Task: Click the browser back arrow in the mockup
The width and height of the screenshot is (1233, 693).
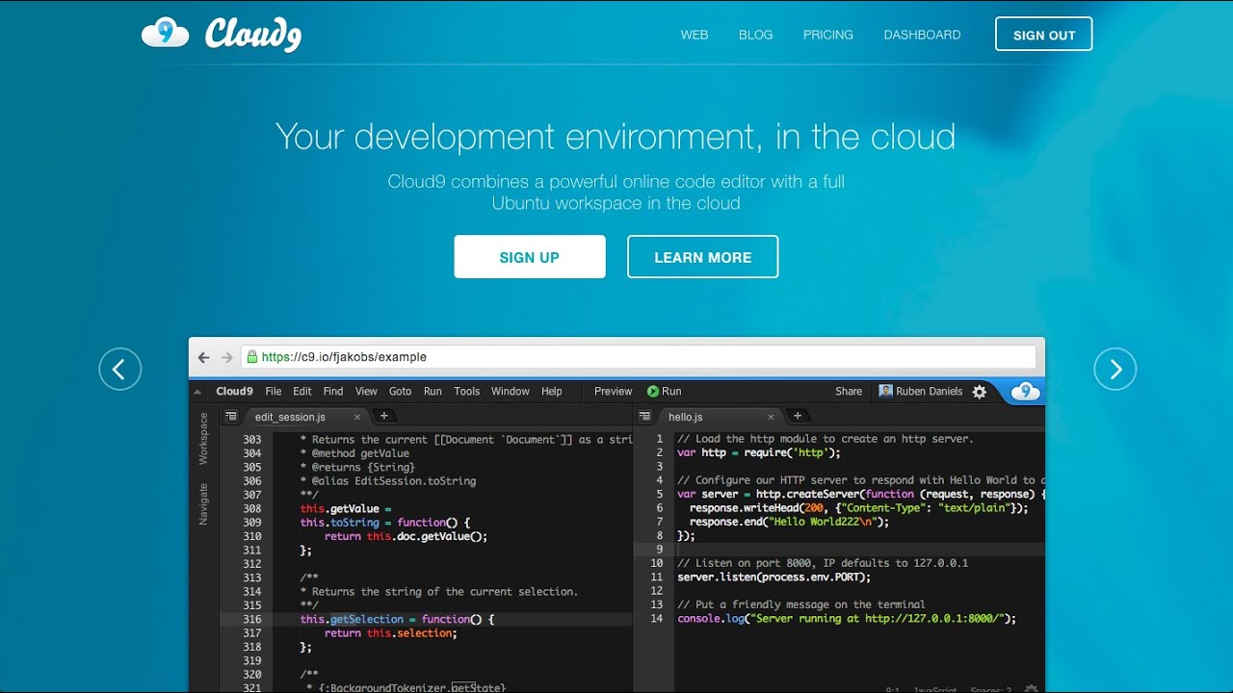Action: pyautogui.click(x=204, y=357)
